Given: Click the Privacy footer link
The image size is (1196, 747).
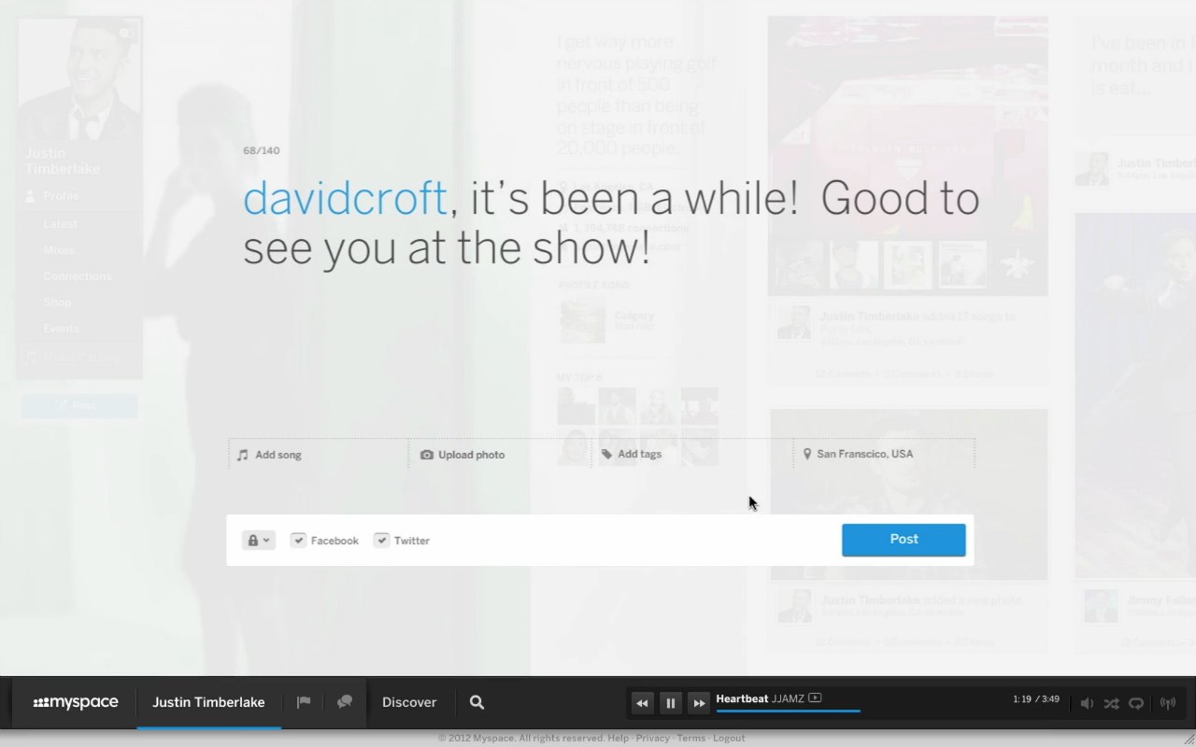Looking at the screenshot, I should coord(652,738).
